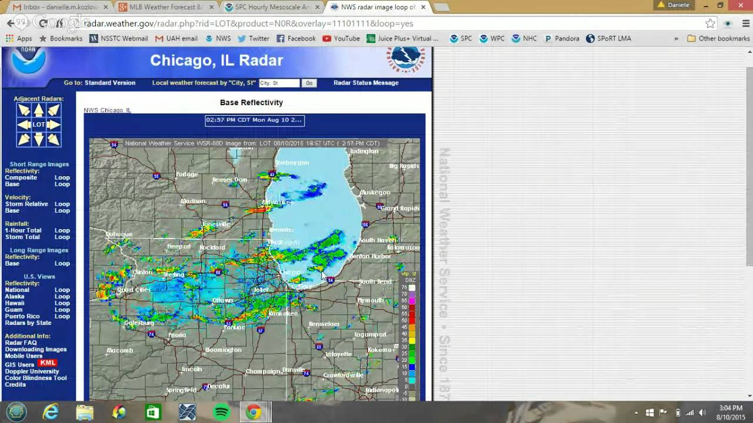Screen dimensions: 753x423
Task: Click the page vertical scrollbar
Action: [748, 223]
